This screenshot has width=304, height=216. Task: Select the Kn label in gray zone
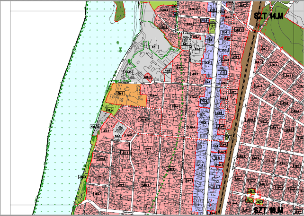(x=154, y=47)
